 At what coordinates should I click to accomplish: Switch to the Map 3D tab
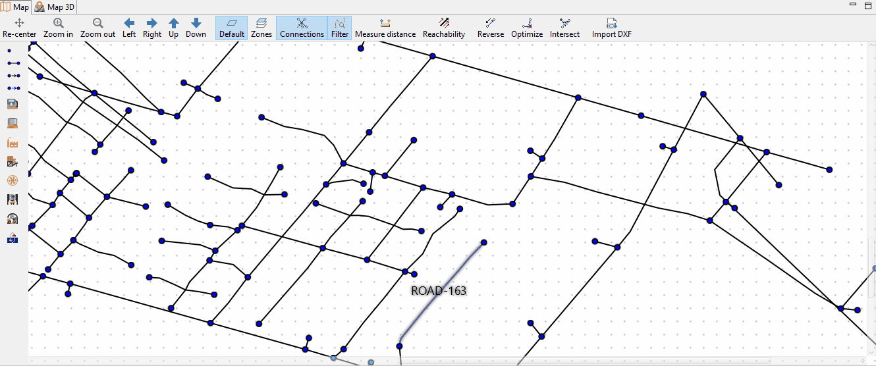coord(55,7)
